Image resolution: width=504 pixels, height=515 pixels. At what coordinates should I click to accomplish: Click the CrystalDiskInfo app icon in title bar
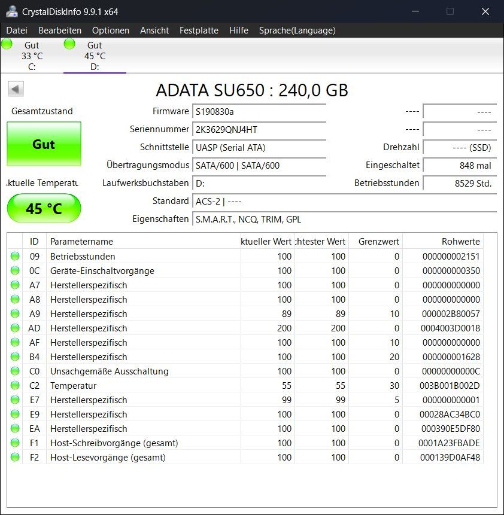12,11
